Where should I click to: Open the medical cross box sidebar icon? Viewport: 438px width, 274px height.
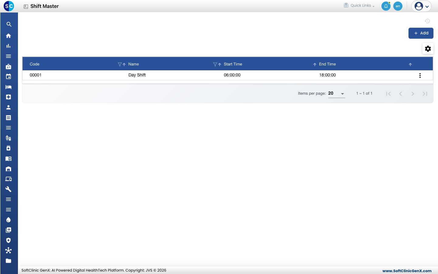(x=9, y=97)
